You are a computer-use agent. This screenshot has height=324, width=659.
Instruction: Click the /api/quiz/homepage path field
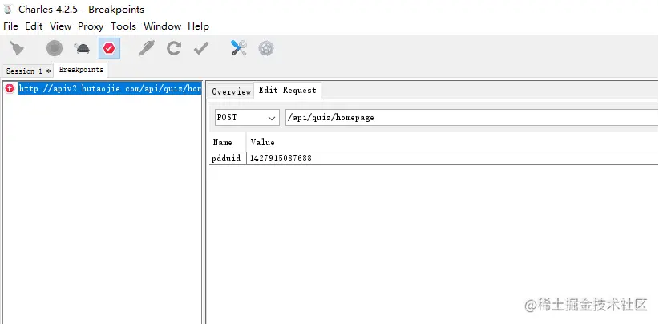tap(471, 118)
